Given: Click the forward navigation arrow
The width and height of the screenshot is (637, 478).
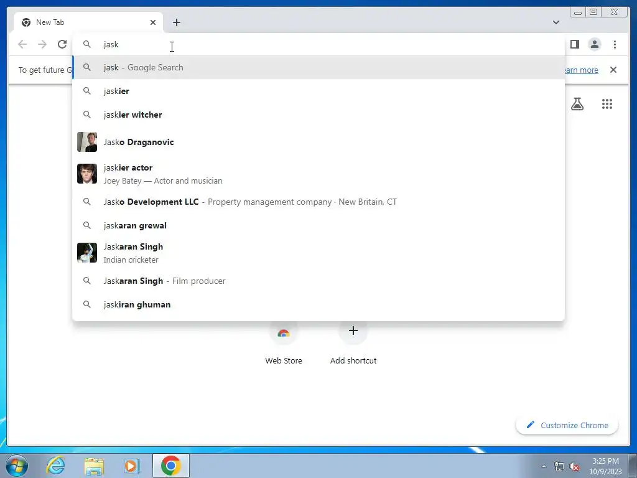Looking at the screenshot, I should point(42,44).
